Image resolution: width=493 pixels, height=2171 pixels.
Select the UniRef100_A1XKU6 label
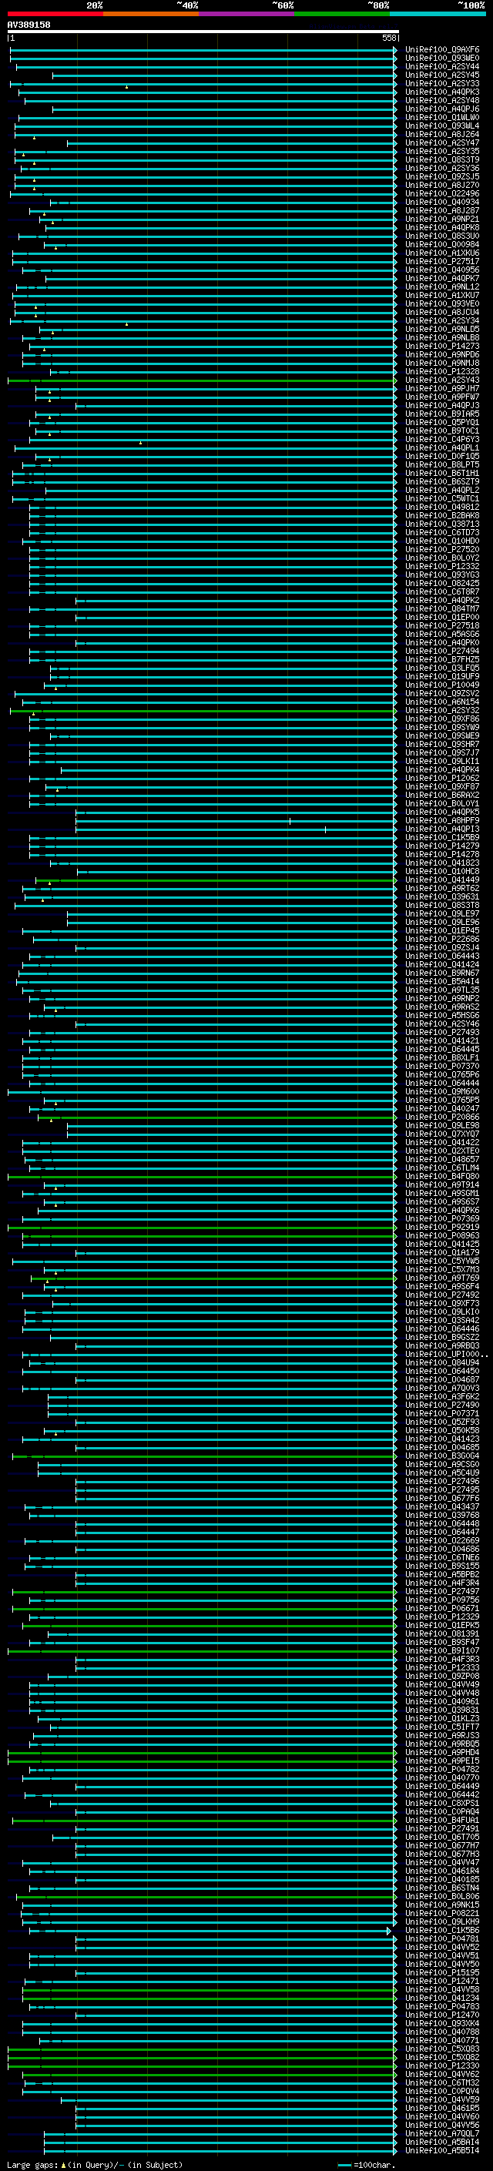[x=441, y=253]
